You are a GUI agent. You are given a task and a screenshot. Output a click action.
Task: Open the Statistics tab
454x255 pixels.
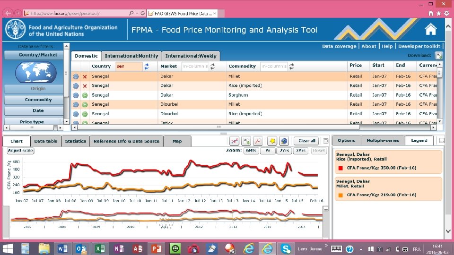[76, 141]
